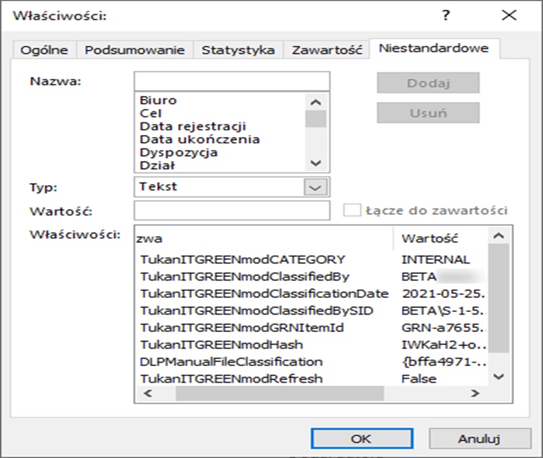Go to the Statystyka tab

238,50
